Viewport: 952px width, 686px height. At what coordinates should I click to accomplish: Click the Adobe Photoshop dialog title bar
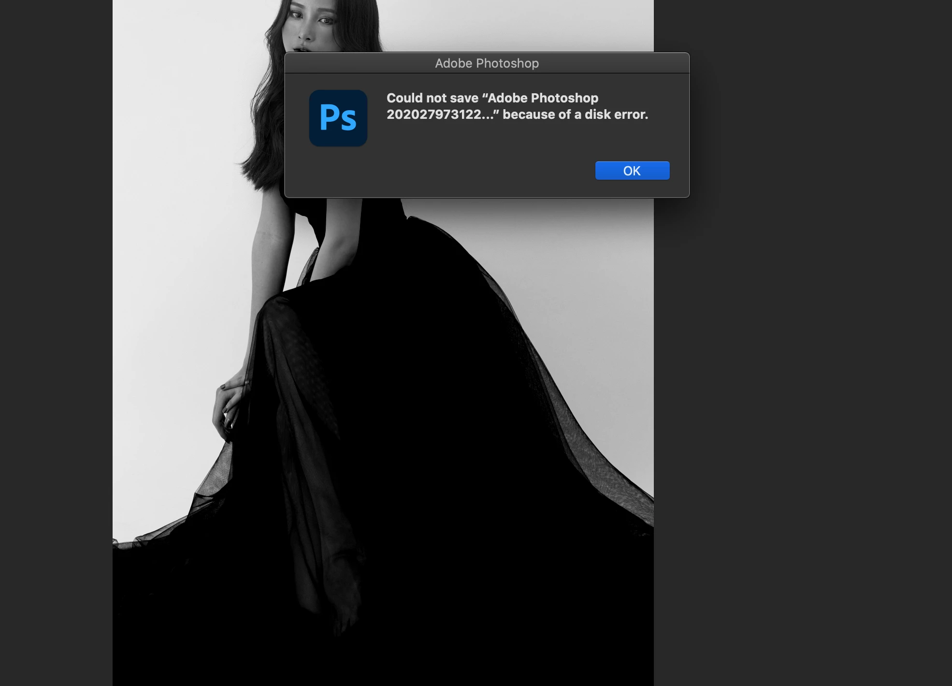487,63
